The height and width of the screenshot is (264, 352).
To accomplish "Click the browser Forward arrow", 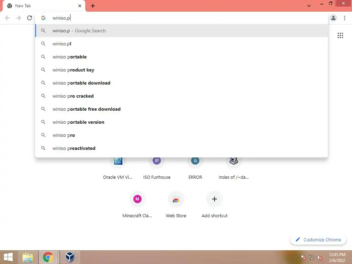I will [19, 18].
